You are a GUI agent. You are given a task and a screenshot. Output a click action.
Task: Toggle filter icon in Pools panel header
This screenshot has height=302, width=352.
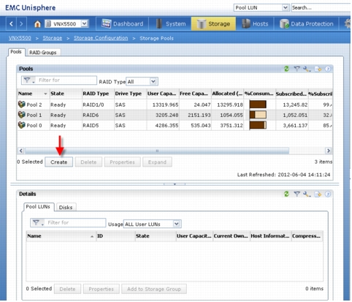click(296, 69)
